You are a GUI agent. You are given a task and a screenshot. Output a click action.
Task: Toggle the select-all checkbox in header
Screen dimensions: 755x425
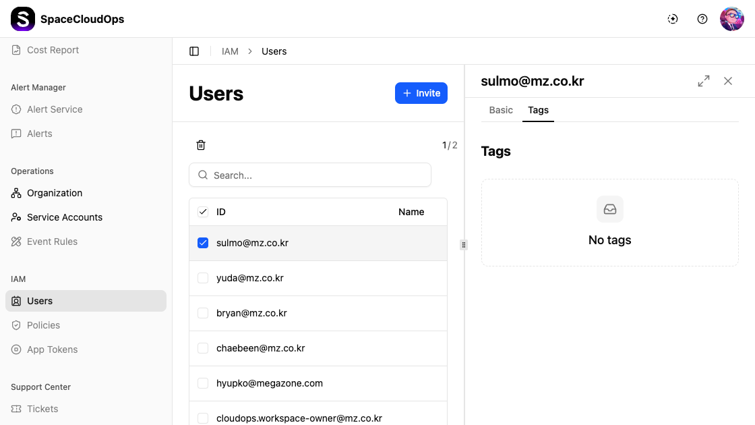pos(203,212)
